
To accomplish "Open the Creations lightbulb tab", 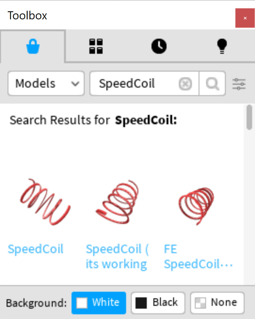I will 222,46.
